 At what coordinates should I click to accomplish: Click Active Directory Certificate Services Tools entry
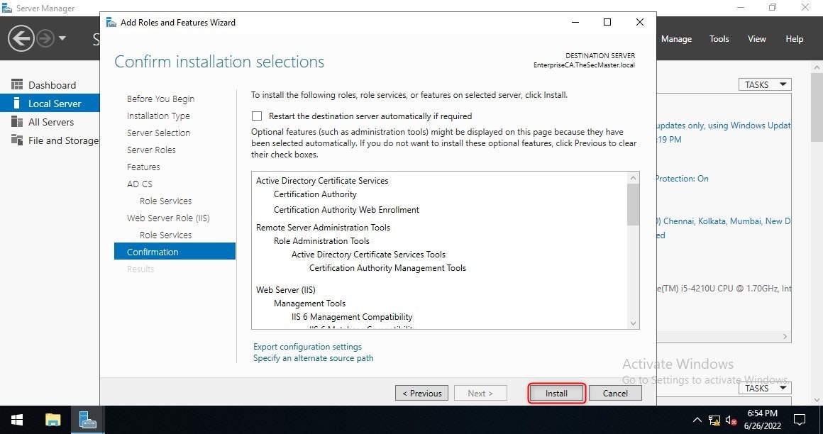pyautogui.click(x=368, y=255)
